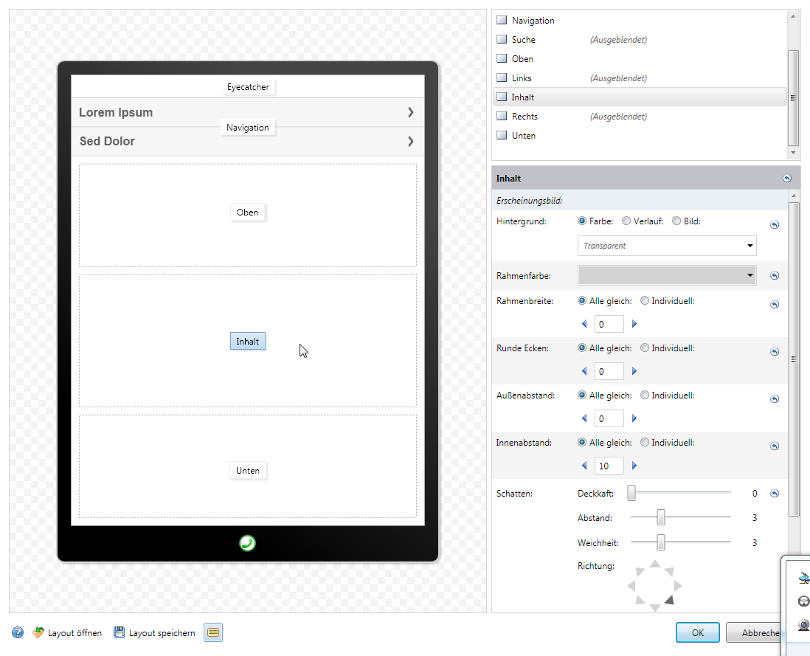This screenshot has width=810, height=656.
Task: Click the help question mark icon
Action: [x=18, y=632]
